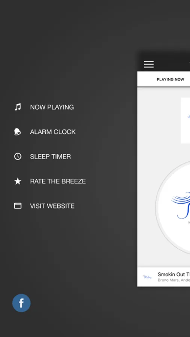190x337 pixels.
Task: Tap the station artwork card above circle
Action: point(186,120)
